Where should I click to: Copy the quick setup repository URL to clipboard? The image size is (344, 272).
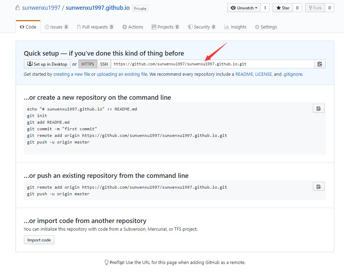[x=320, y=64]
